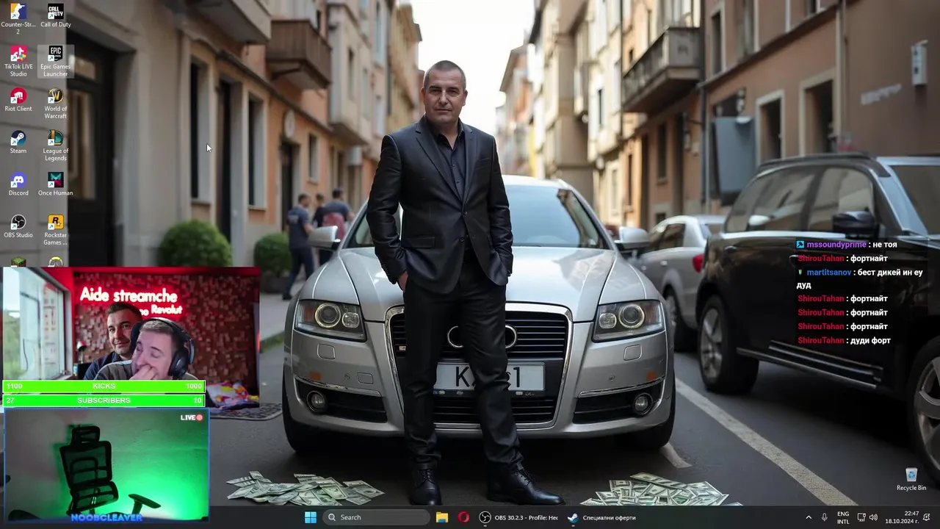Select the Rockstar Games desktop icon

tap(56, 230)
